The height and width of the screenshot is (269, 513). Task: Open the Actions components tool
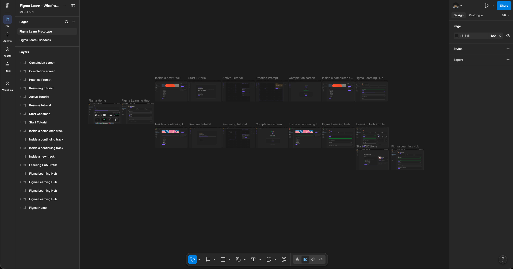point(284,259)
